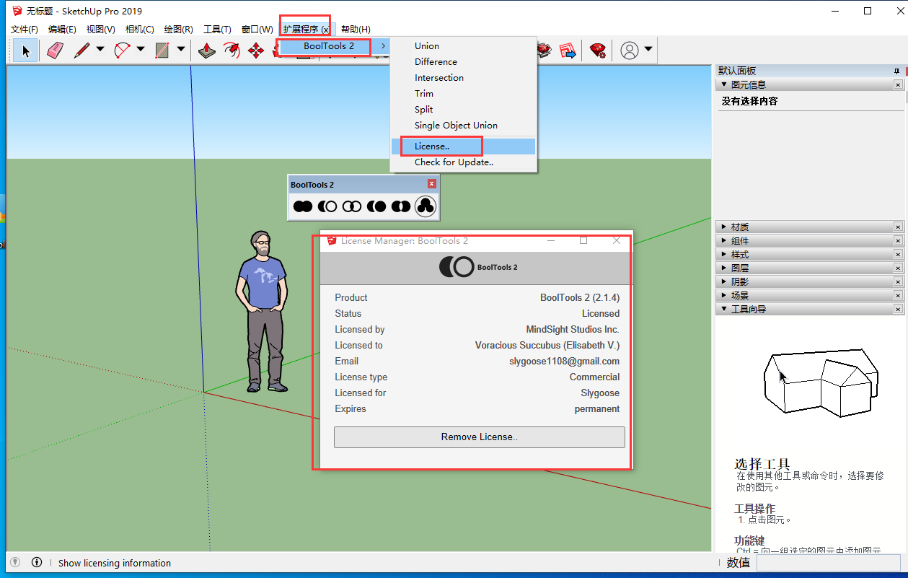Open the 编辑(E) menu

pos(62,29)
